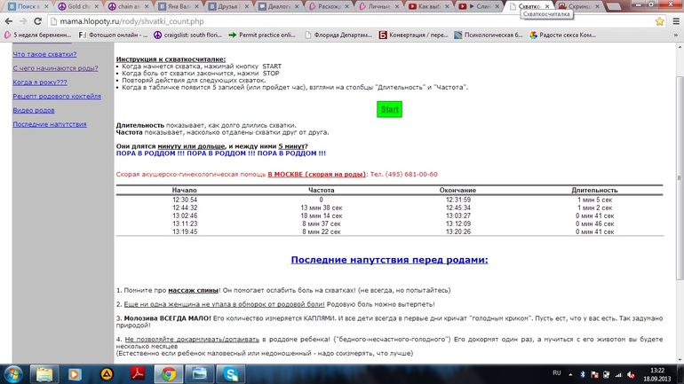684x384 pixels.
Task: Open 'Психологическая б...' bookmark
Action: [x=489, y=35]
